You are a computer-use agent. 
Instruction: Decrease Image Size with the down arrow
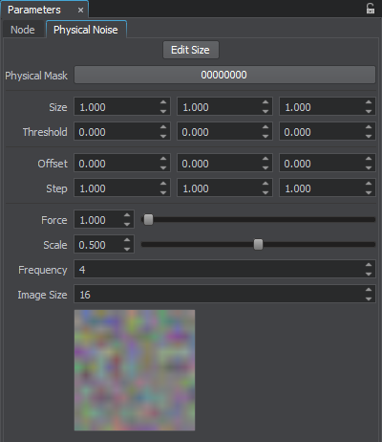[369, 298]
